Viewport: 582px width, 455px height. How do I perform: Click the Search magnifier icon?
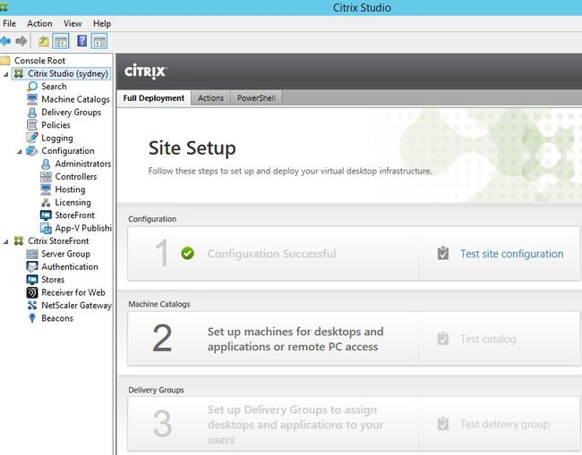(32, 87)
